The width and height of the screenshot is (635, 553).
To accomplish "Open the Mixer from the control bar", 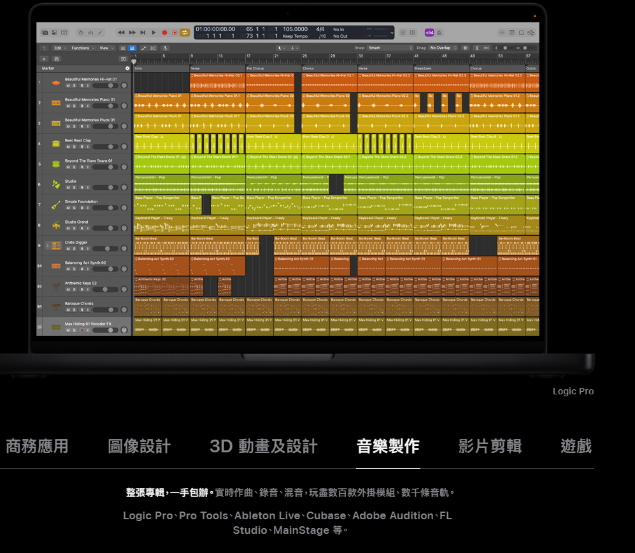I will 91,32.
